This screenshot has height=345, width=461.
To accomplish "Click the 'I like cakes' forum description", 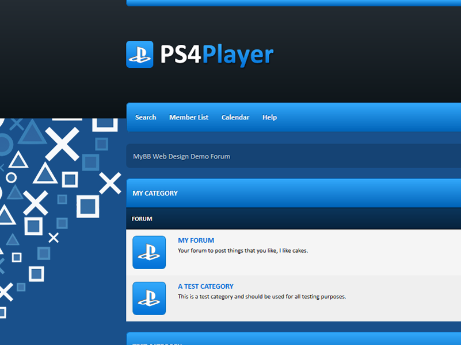I will pyautogui.click(x=242, y=251).
